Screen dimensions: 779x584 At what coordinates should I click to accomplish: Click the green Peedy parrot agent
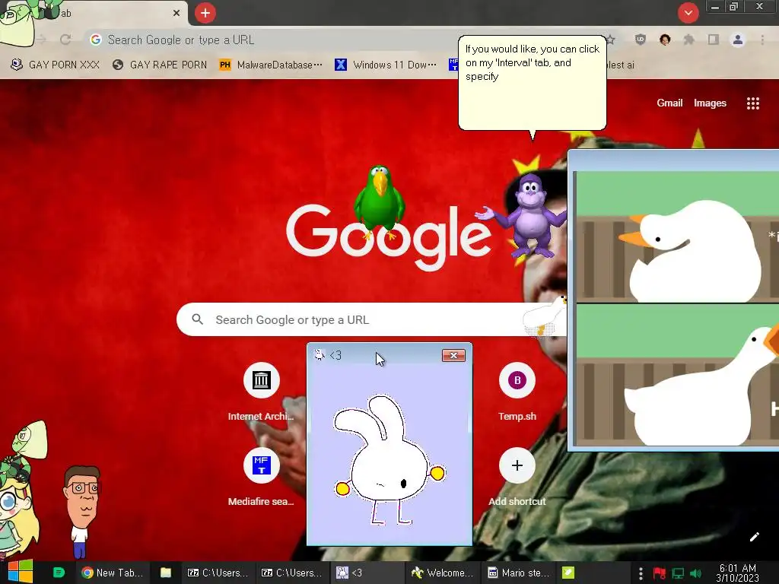pyautogui.click(x=380, y=201)
